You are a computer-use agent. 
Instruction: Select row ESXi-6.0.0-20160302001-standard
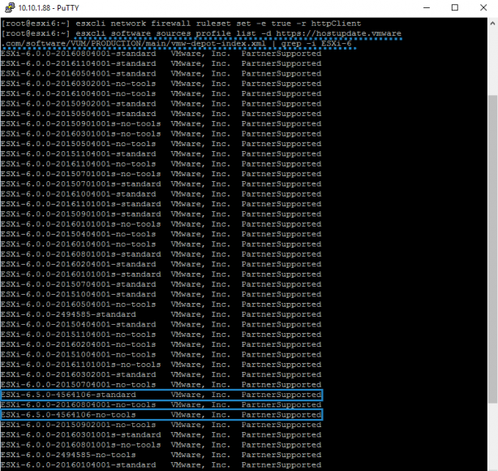pos(161,374)
